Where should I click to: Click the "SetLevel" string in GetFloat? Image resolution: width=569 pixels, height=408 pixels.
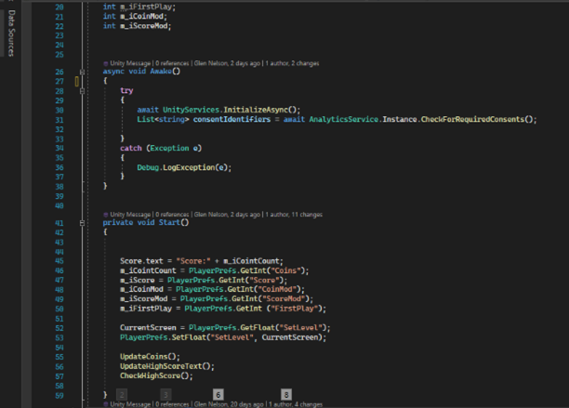pos(307,327)
